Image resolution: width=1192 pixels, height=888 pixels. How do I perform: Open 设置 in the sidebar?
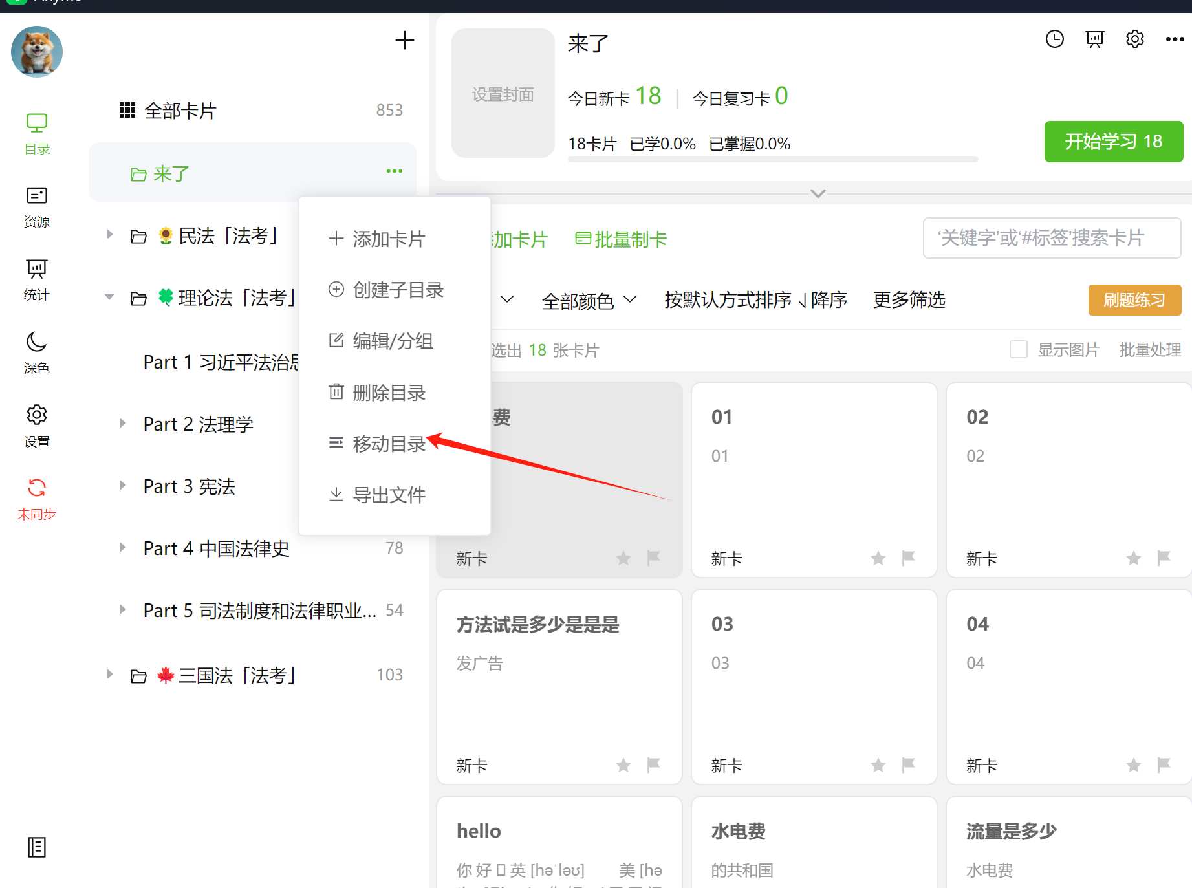37,426
